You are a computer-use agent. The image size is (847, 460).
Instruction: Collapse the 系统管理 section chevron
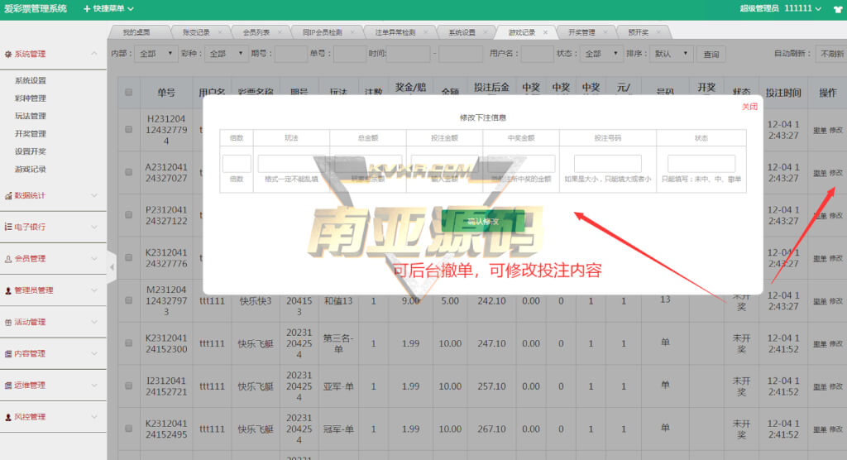[x=94, y=54]
